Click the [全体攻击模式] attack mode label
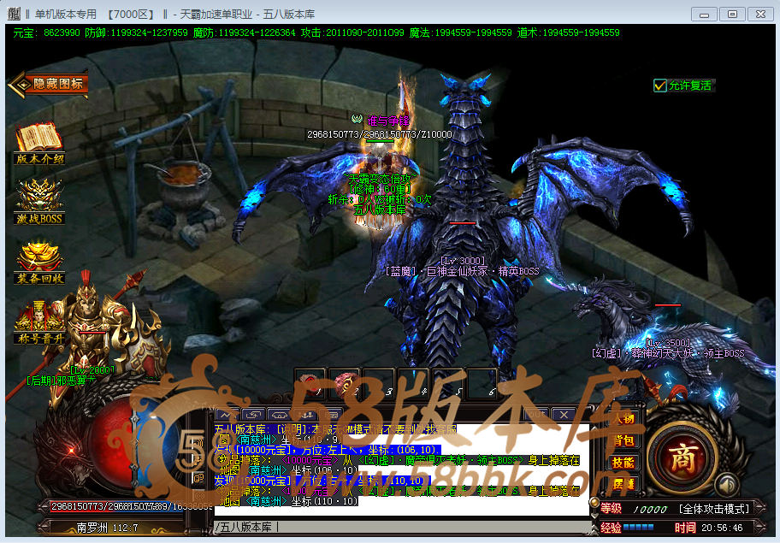This screenshot has width=780, height=543. [x=714, y=509]
